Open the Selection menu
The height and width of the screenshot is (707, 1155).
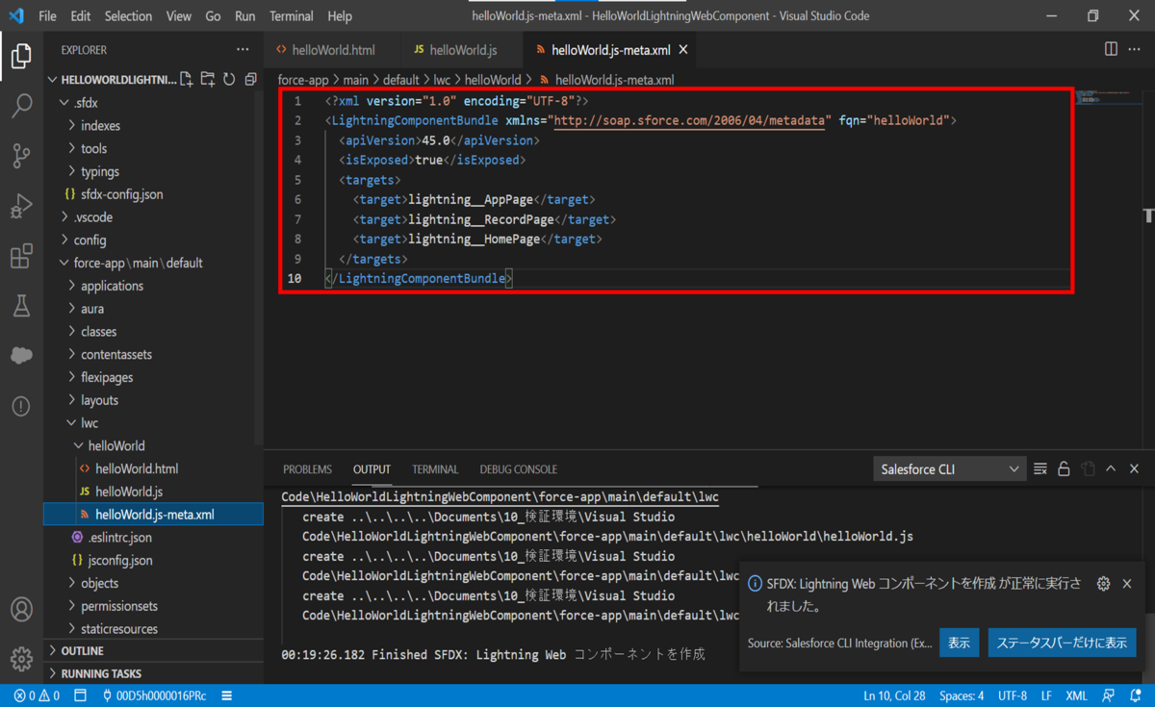(x=128, y=16)
